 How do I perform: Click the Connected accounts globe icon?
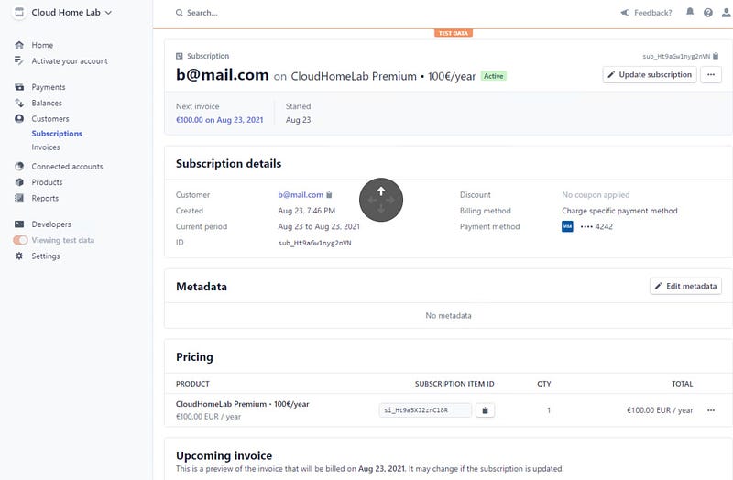pyautogui.click(x=19, y=167)
